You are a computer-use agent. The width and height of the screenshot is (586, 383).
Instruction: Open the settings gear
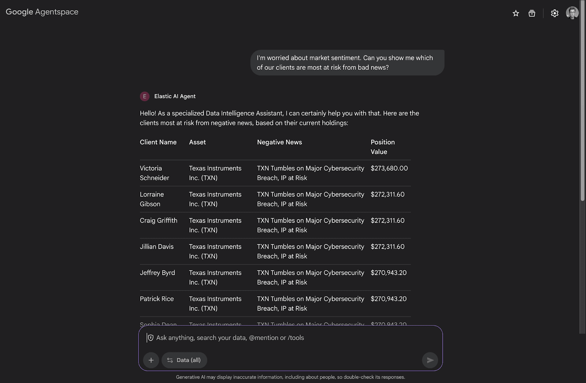pyautogui.click(x=555, y=13)
